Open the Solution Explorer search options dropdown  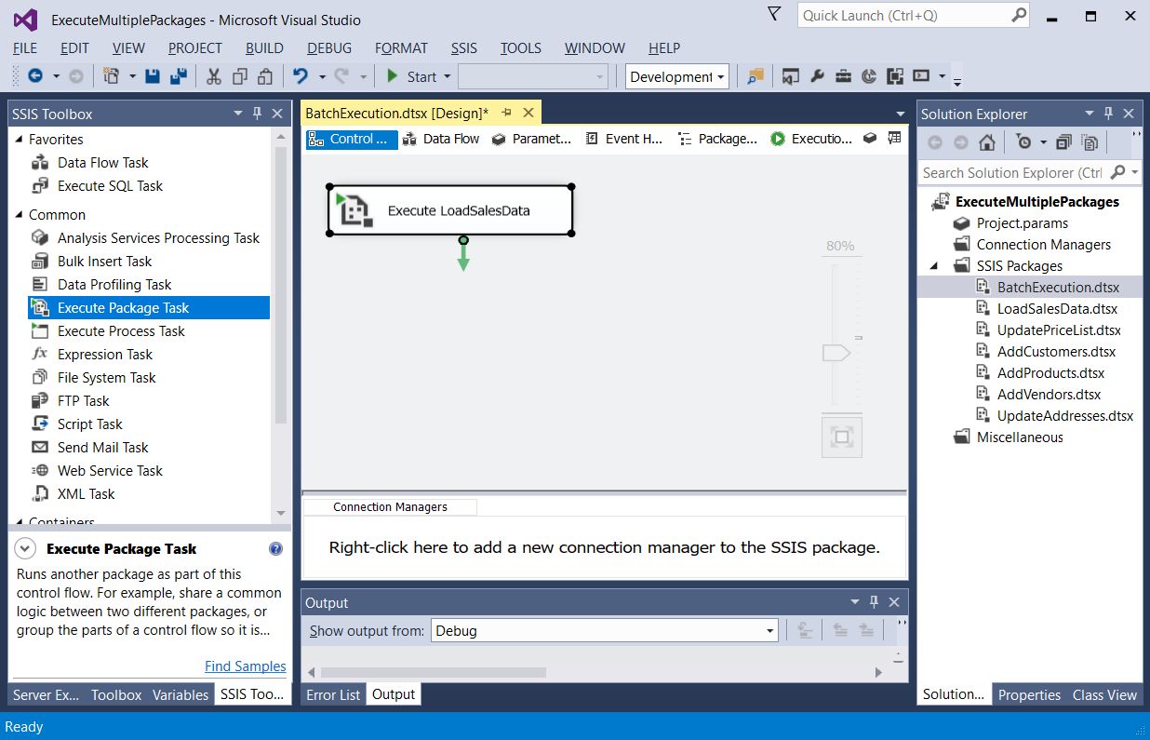tap(1133, 172)
